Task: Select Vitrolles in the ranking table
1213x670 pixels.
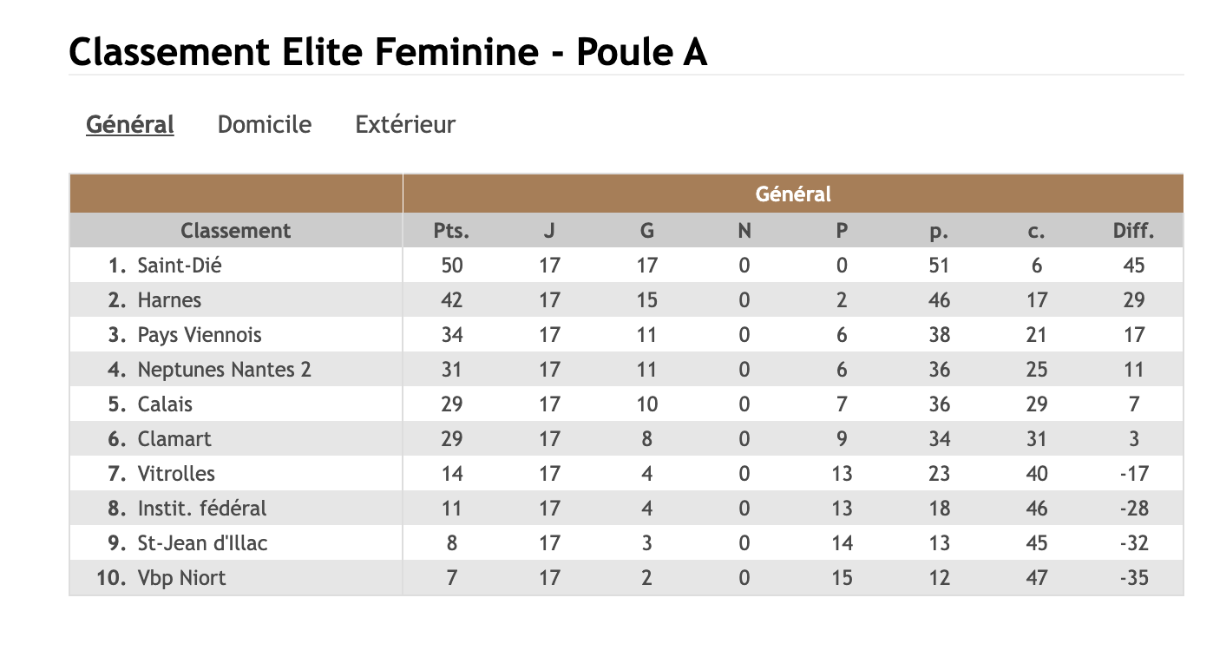Action: [176, 474]
